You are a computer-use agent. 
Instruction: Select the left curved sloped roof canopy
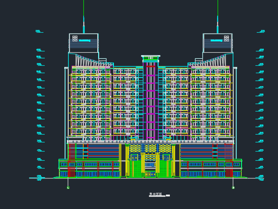tap(94, 61)
